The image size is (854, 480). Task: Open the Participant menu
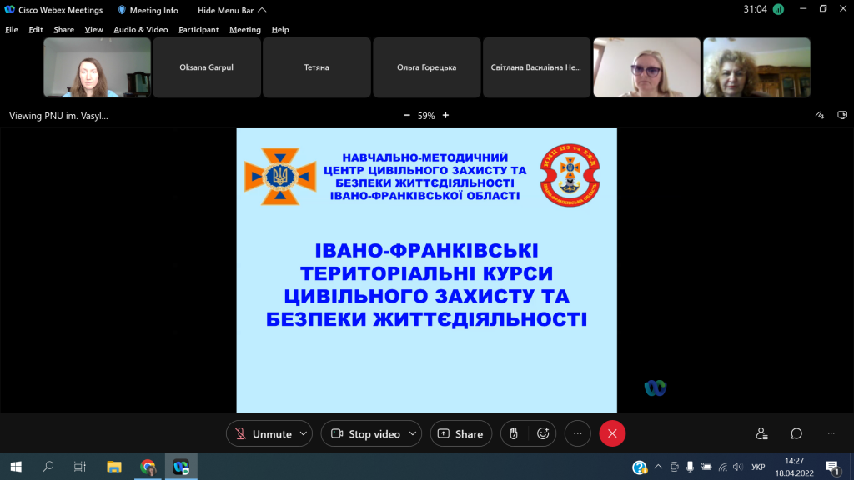point(198,30)
